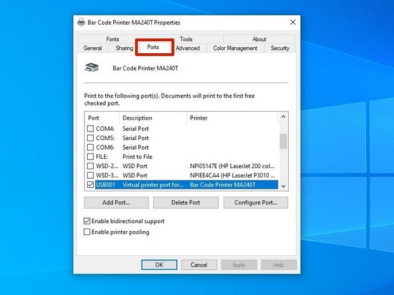Check the COM5 serial port checkbox

tap(91, 138)
